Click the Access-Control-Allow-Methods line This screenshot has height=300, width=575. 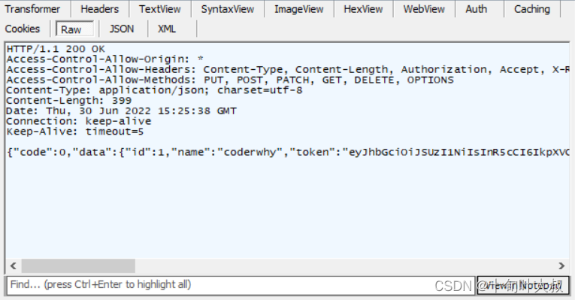click(x=230, y=80)
